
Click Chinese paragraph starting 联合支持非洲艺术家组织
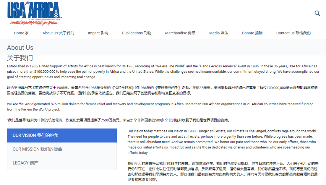click(162, 91)
